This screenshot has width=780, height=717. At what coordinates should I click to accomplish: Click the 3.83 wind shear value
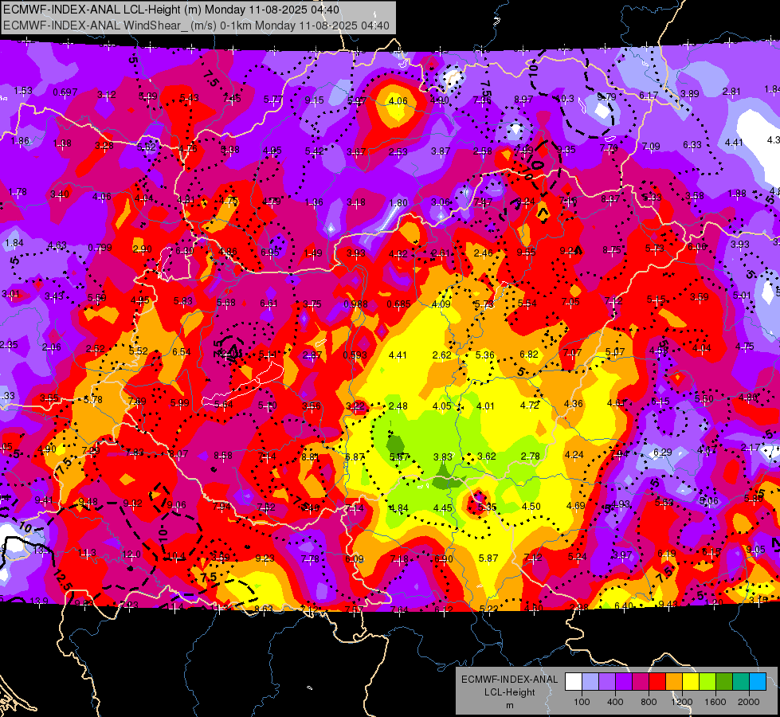coord(443,456)
